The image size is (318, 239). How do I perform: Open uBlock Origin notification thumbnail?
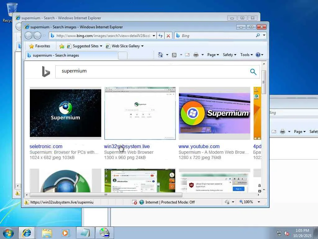tap(214, 180)
